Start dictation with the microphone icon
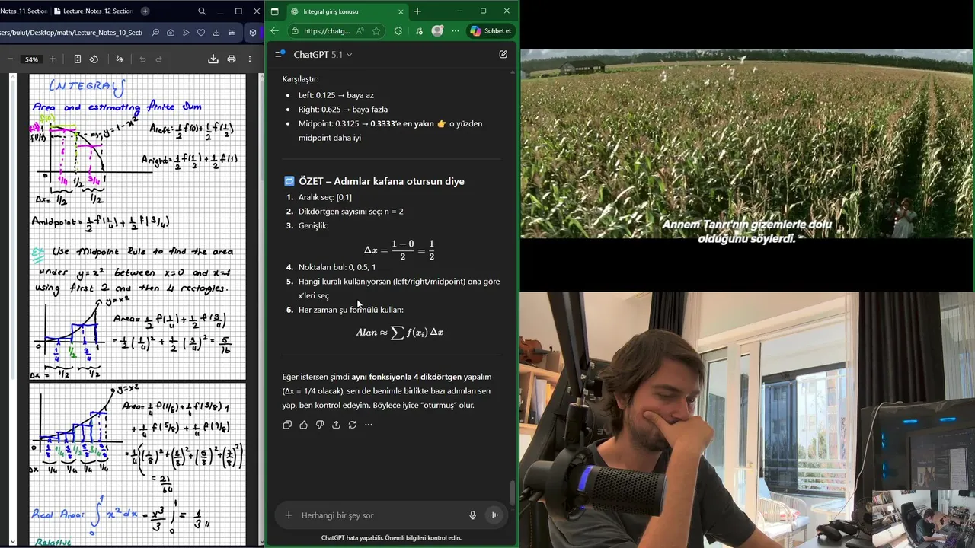This screenshot has height=548, width=975. pyautogui.click(x=472, y=515)
